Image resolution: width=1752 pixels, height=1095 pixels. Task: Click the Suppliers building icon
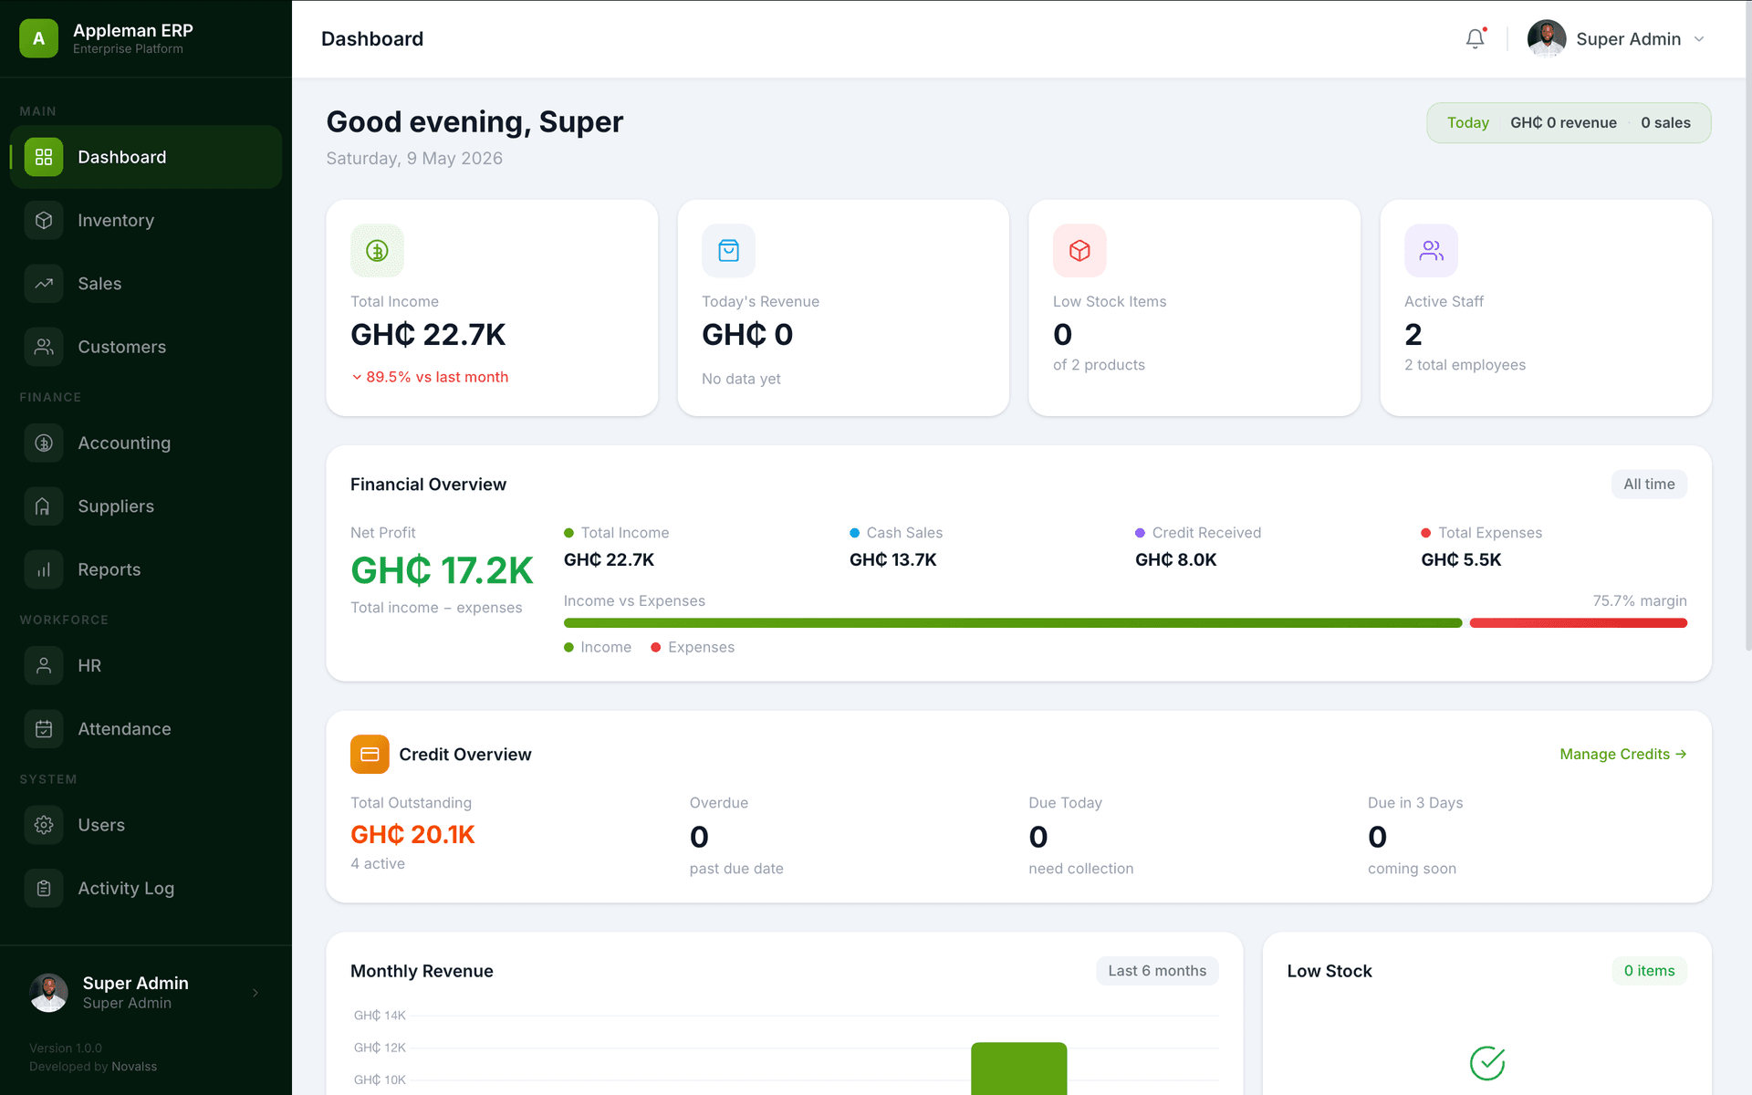pyautogui.click(x=44, y=506)
